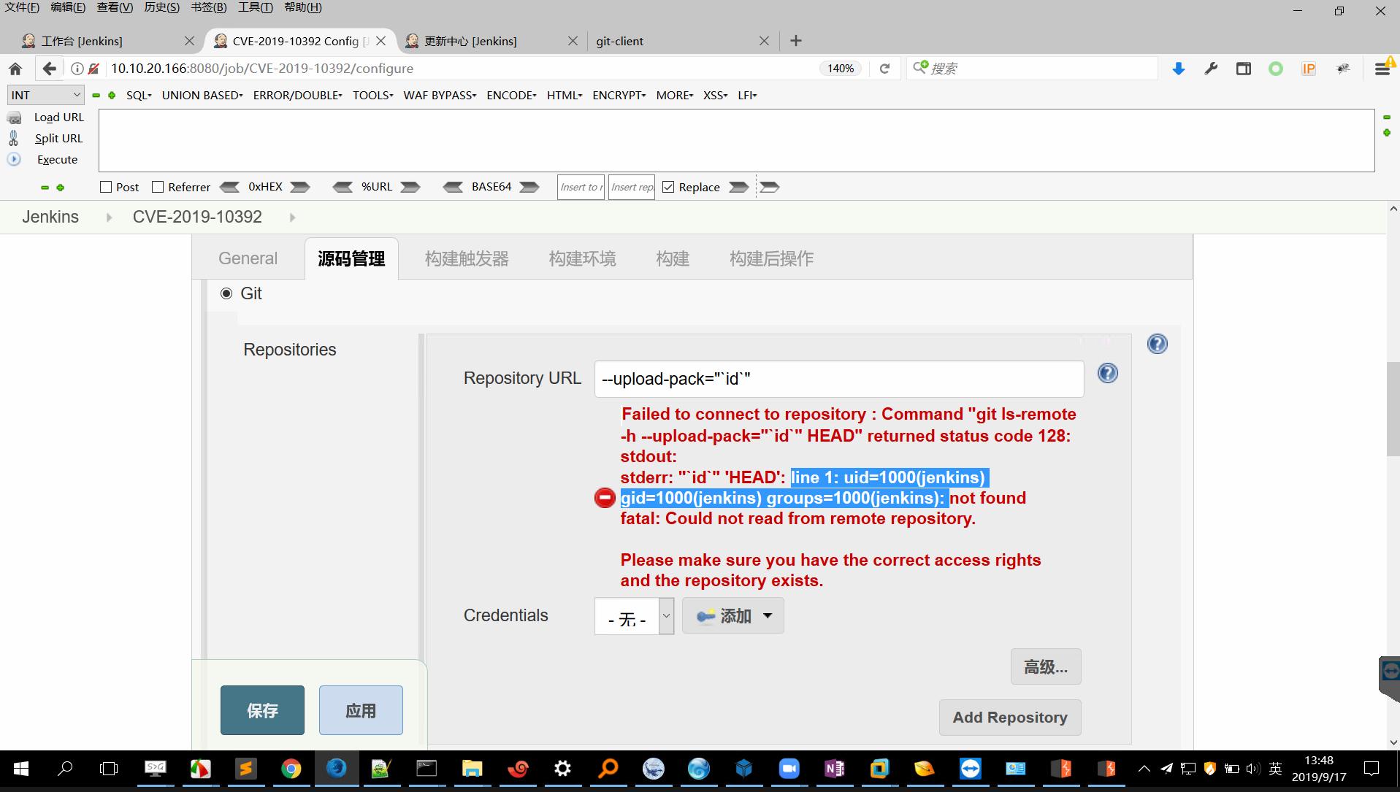Viewport: 1400px width, 792px height.
Task: Click the 0xHEX decode left arrow
Action: coord(229,187)
